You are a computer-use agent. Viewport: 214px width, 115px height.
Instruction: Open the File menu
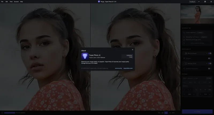[x=2, y=2]
